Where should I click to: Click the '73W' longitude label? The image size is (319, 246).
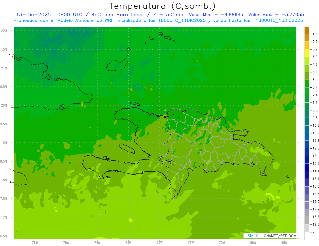click(128, 242)
